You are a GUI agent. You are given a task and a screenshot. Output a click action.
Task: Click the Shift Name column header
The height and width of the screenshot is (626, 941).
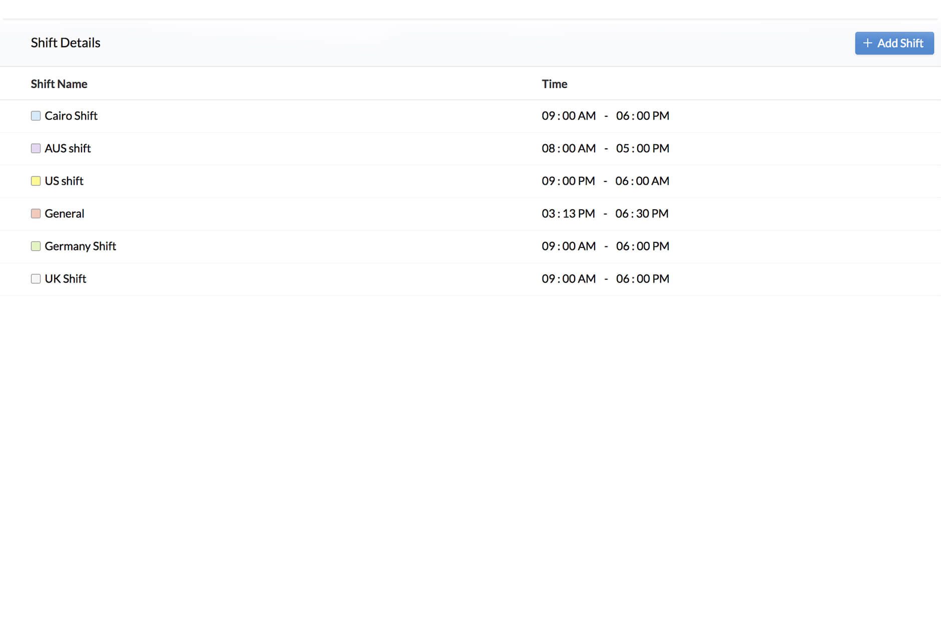point(59,84)
